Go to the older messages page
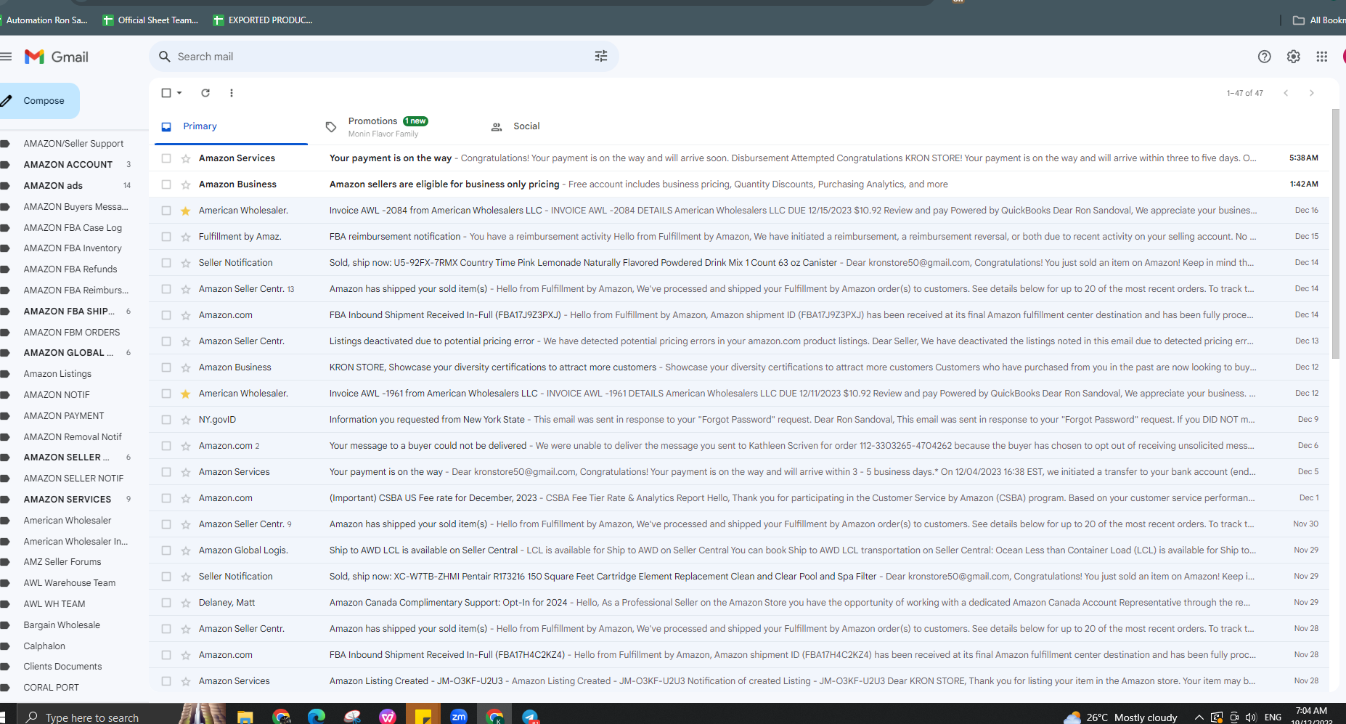Screen dimensions: 1346x724 coord(1311,93)
